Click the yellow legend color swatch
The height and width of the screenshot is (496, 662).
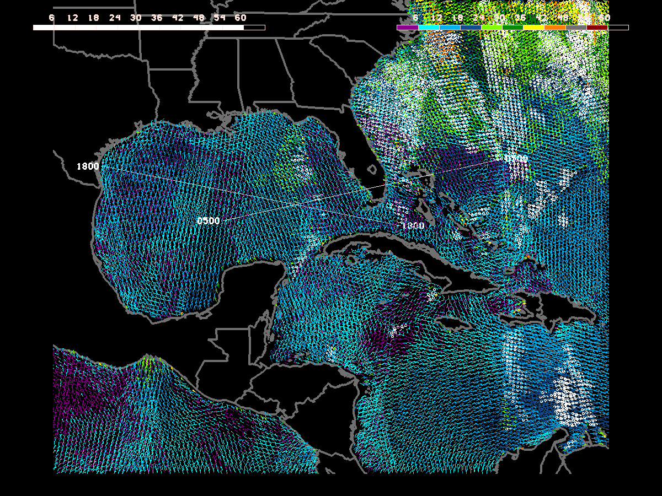point(533,27)
